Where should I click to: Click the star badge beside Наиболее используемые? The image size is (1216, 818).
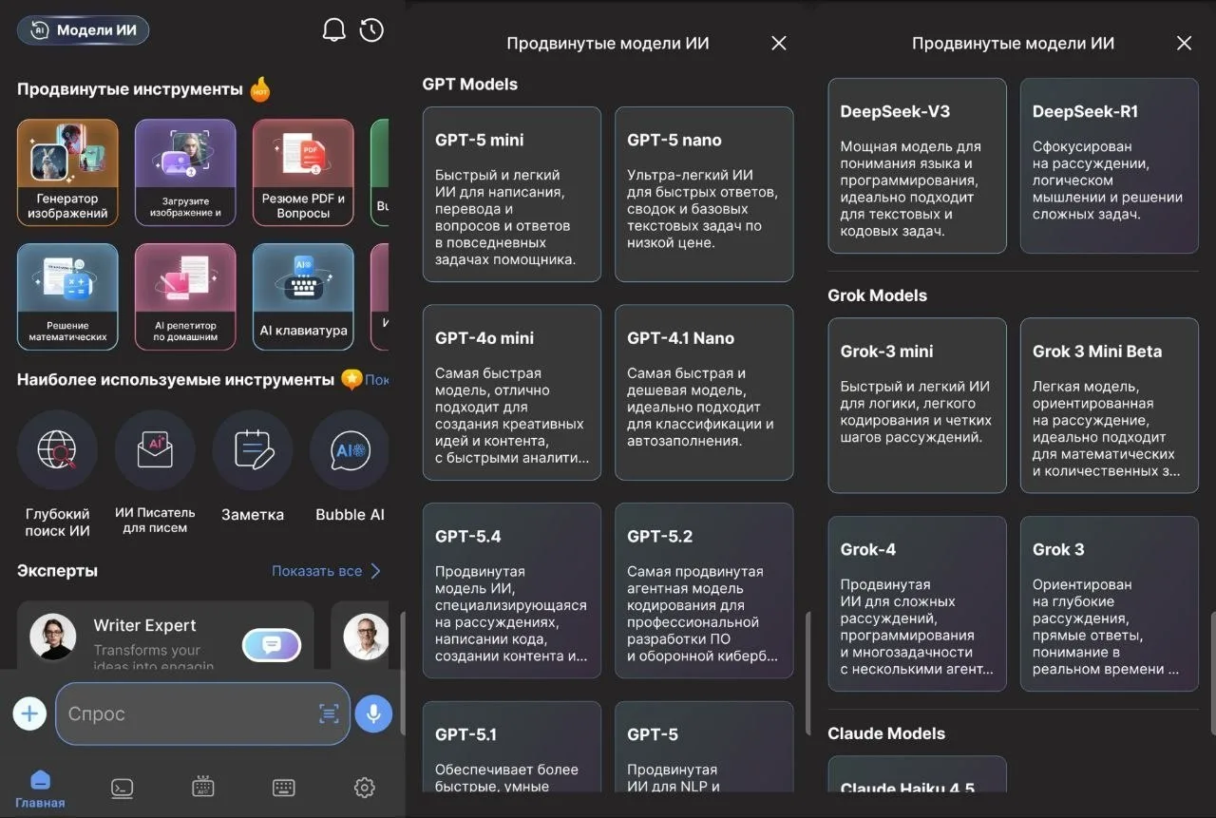click(351, 379)
